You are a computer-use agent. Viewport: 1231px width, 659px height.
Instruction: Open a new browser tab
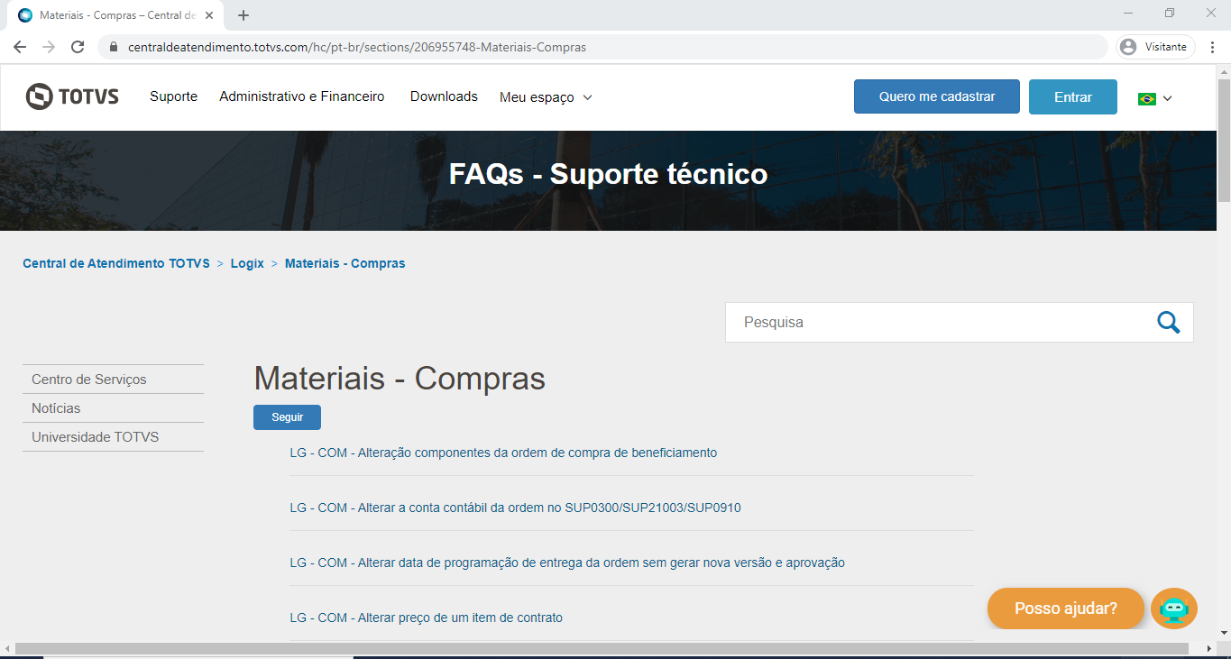(x=243, y=15)
